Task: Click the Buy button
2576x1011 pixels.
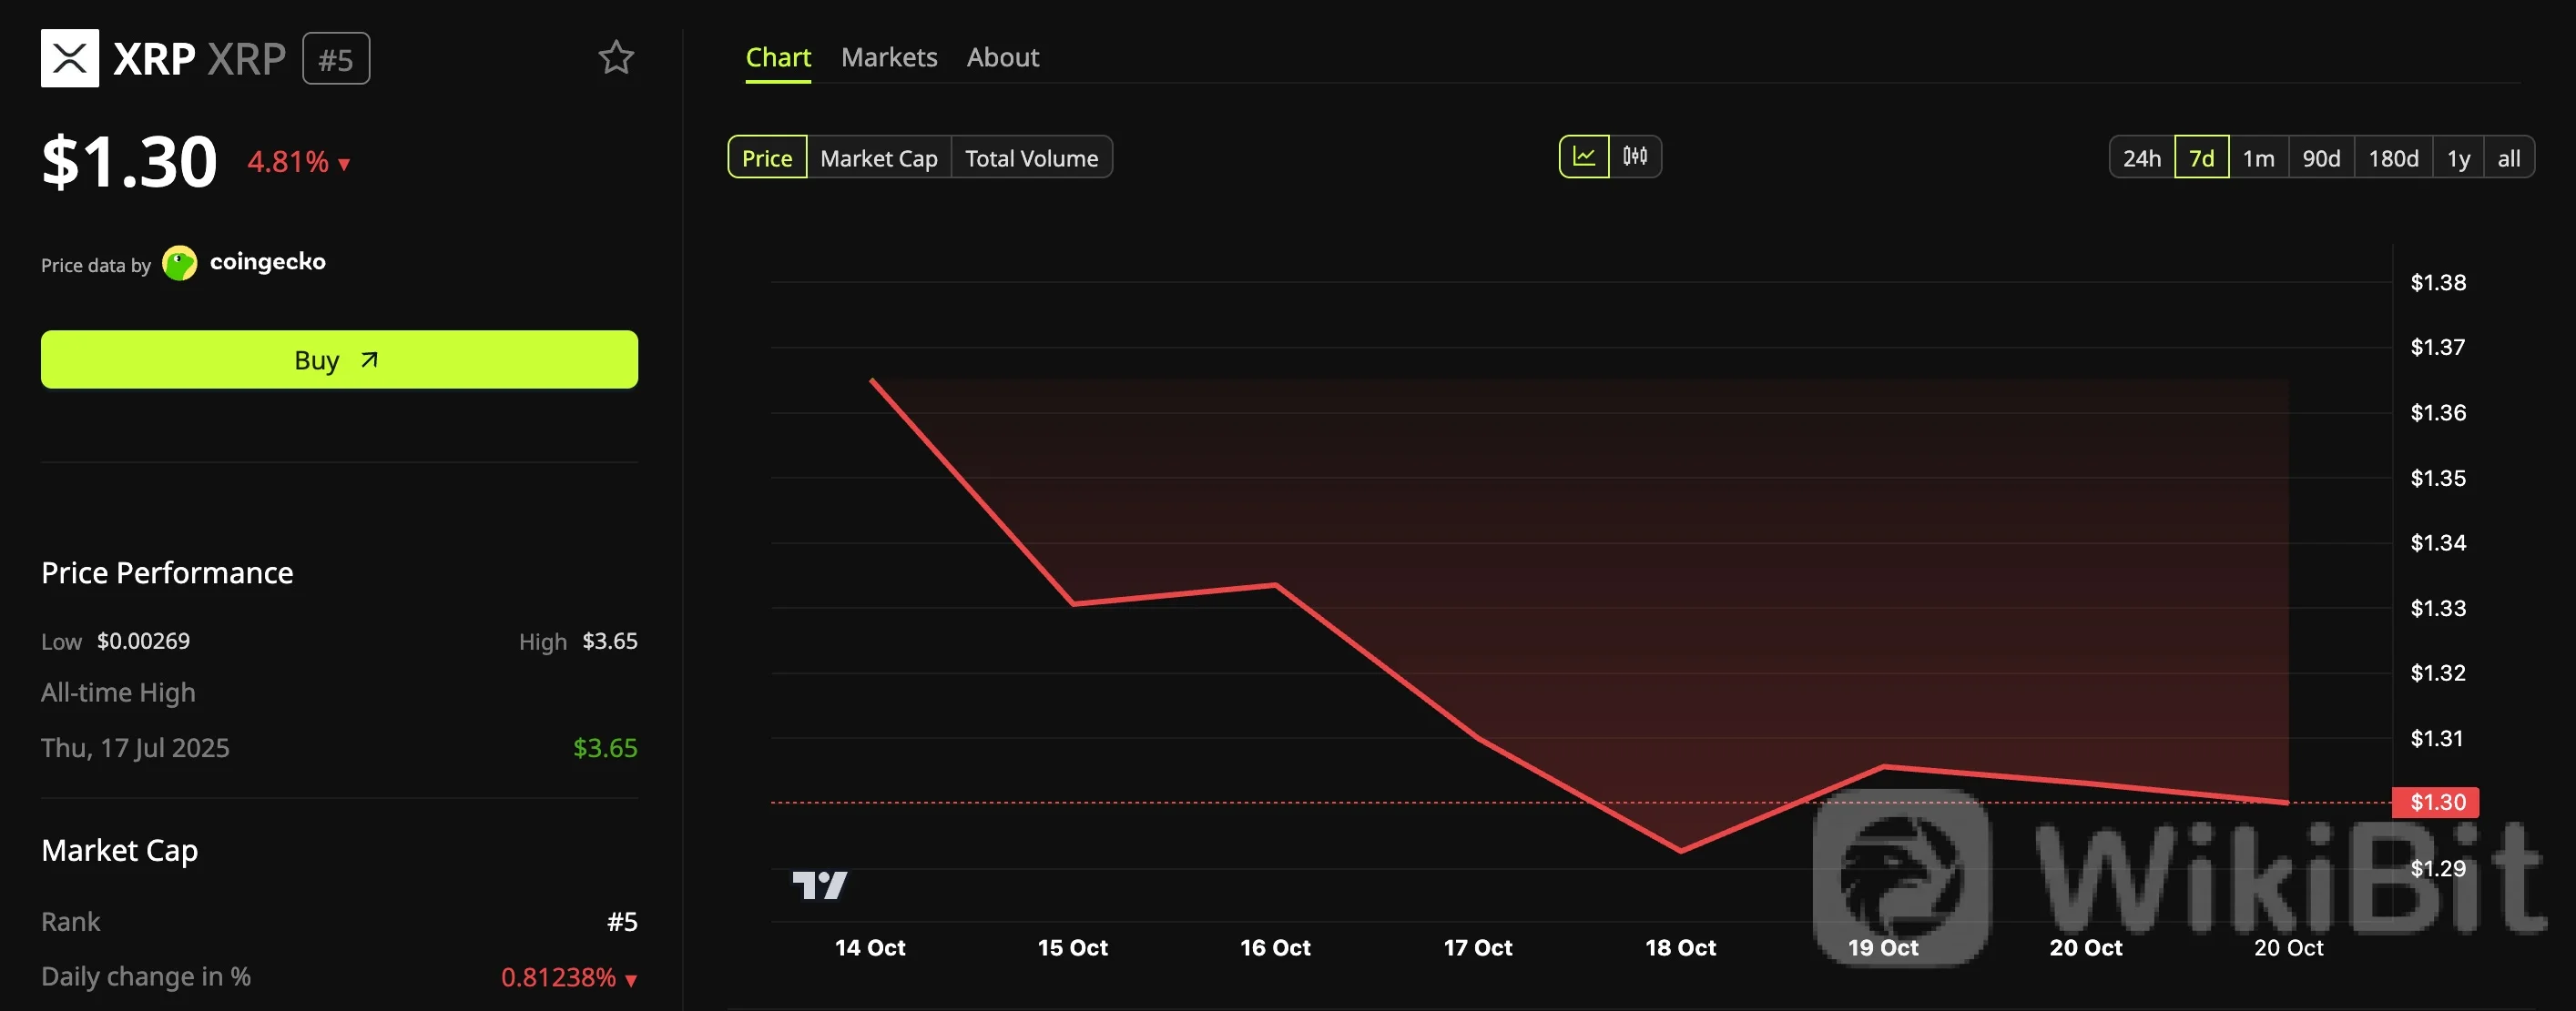Action: (x=339, y=359)
